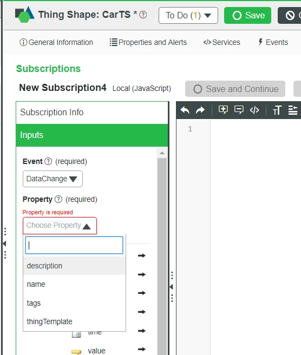Select description from property list
This screenshot has height=355, width=301.
pyautogui.click(x=74, y=266)
